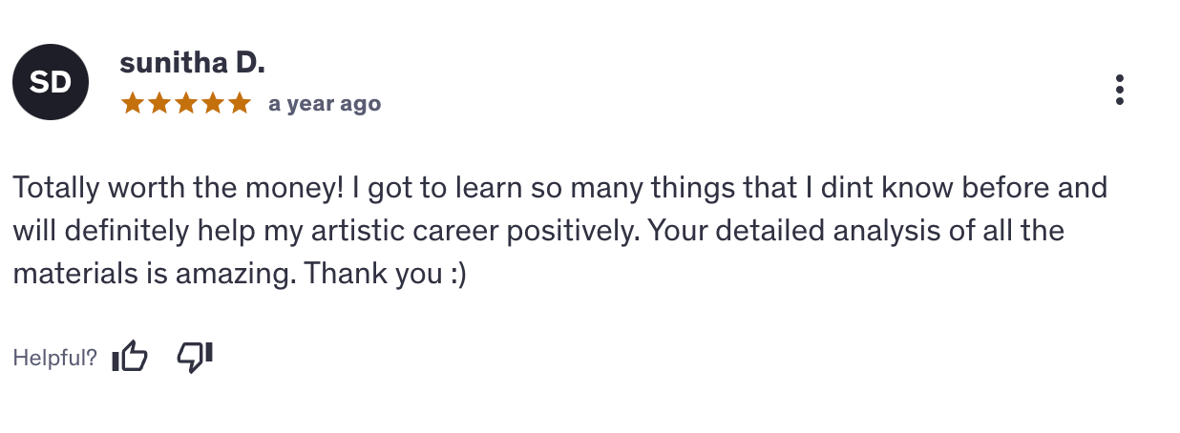The height and width of the screenshot is (433, 1180).
Task: Click the fourth star in the rating
Action: [213, 103]
